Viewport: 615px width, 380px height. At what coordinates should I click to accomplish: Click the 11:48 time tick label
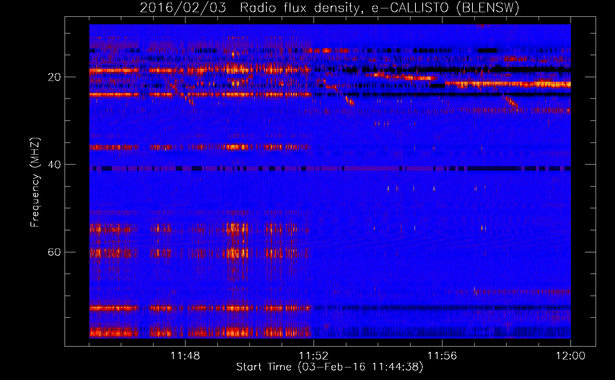tap(185, 356)
